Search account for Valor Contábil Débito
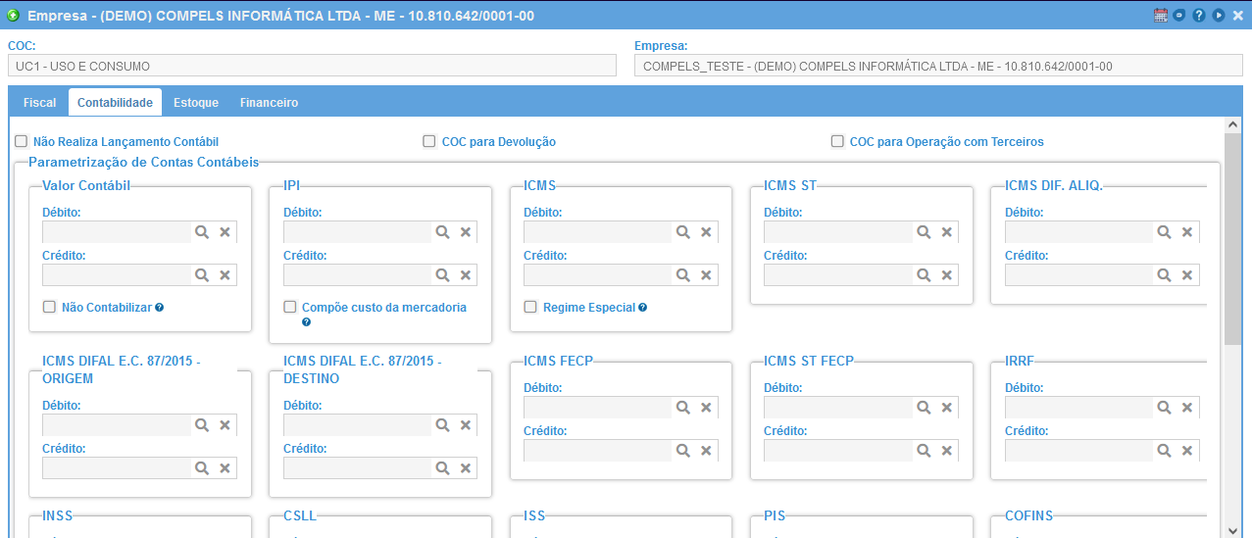 [x=201, y=232]
